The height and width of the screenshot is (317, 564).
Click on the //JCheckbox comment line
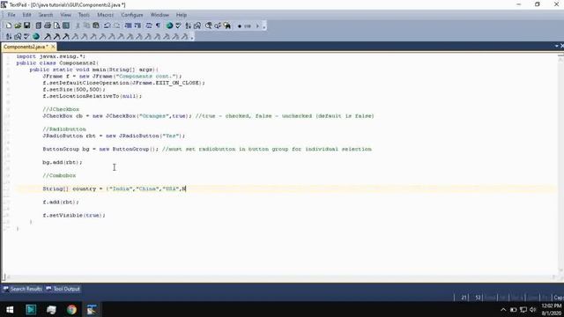[x=61, y=109]
